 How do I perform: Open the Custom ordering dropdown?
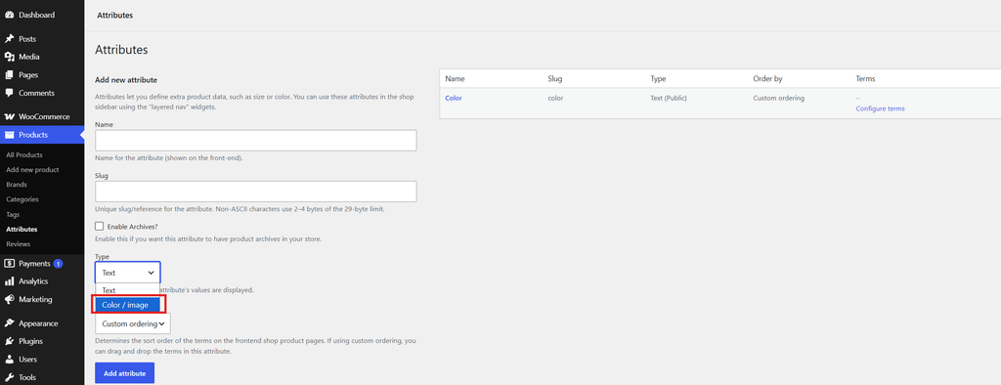pos(133,323)
